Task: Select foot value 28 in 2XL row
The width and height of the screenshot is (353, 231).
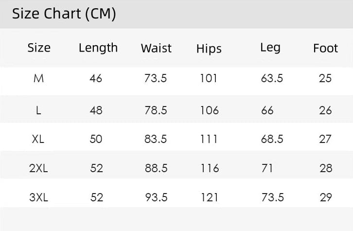Action: (326, 168)
